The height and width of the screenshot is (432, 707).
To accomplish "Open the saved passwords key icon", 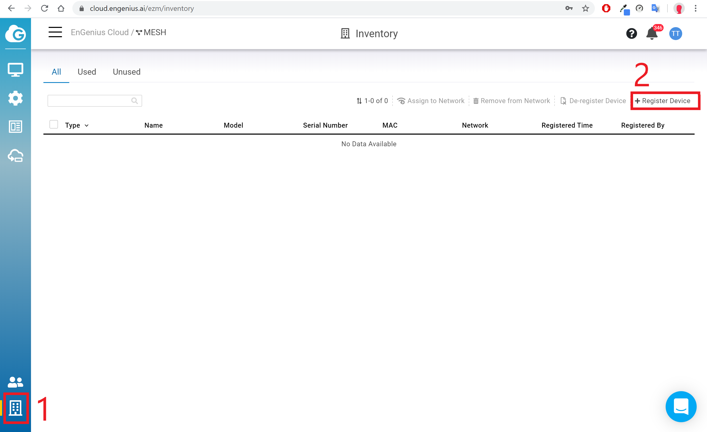I will tap(569, 8).
